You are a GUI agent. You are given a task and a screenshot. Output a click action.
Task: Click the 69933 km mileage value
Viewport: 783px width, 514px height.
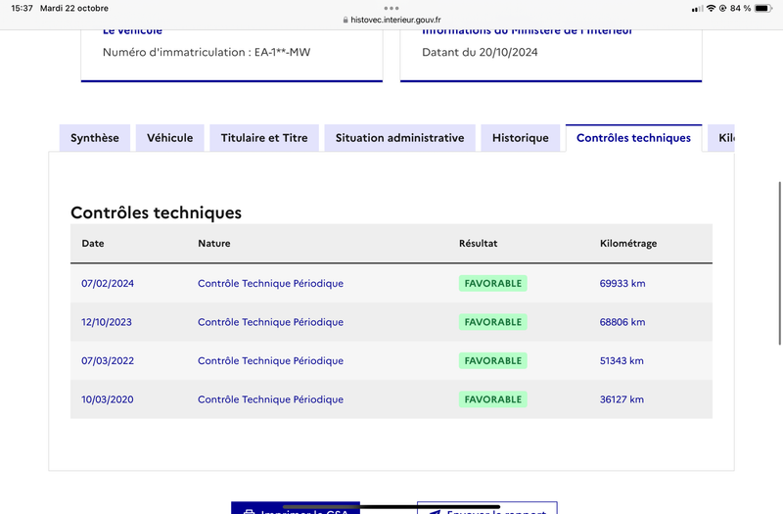[x=622, y=283]
